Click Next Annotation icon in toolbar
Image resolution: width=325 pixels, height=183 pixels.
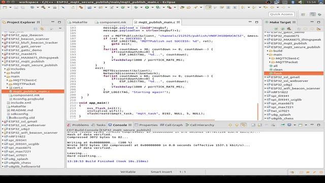[242, 7]
